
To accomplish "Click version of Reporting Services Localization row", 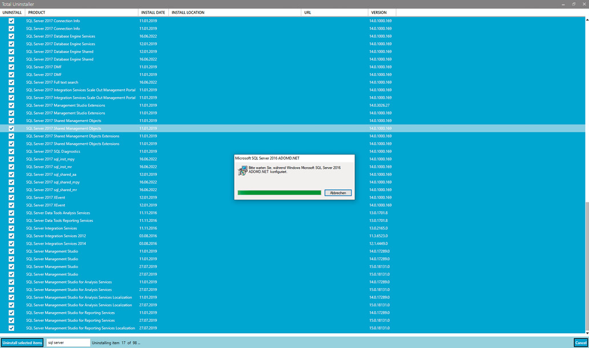I will coord(380,328).
